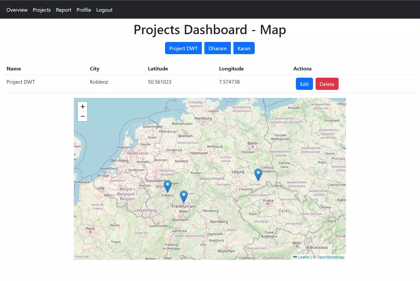Click the map marker above Koblenz

[168, 186]
